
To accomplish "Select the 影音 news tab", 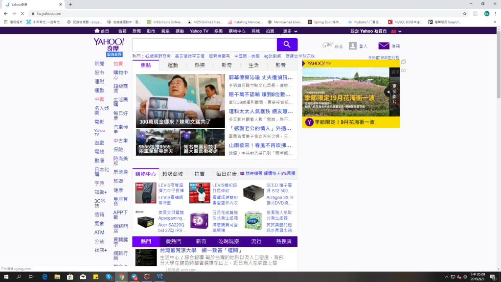I will 280,65.
